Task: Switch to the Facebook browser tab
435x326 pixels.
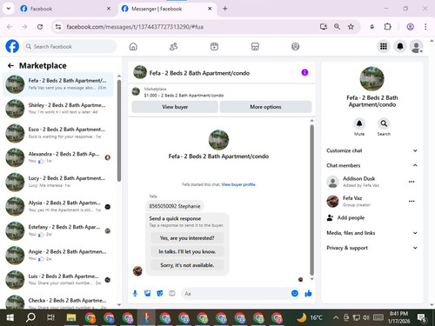Action: point(65,9)
